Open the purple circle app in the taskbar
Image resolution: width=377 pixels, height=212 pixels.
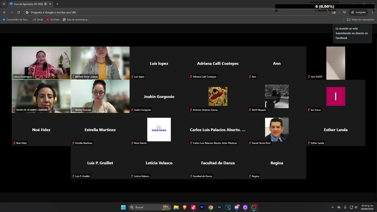click(245, 207)
